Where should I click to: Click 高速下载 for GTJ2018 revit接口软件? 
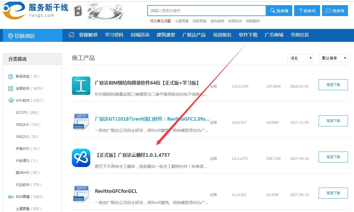tap(333, 121)
